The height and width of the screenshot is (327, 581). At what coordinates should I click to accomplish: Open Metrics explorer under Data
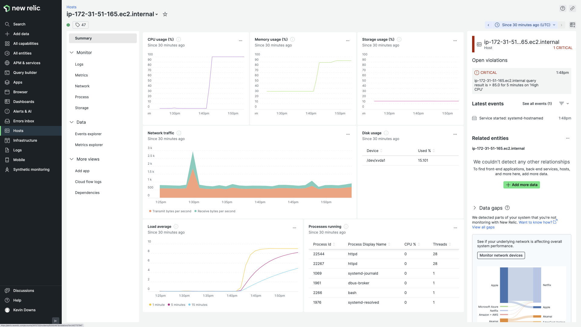88,145
